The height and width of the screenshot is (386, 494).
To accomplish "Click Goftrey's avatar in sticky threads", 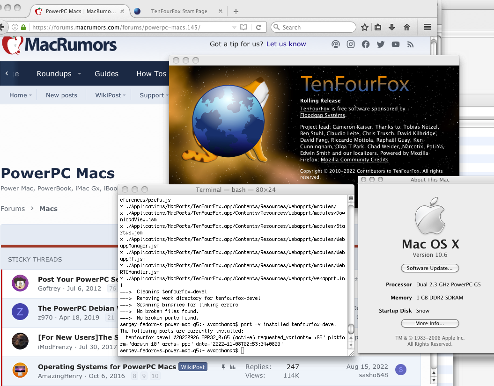I will (x=20, y=283).
